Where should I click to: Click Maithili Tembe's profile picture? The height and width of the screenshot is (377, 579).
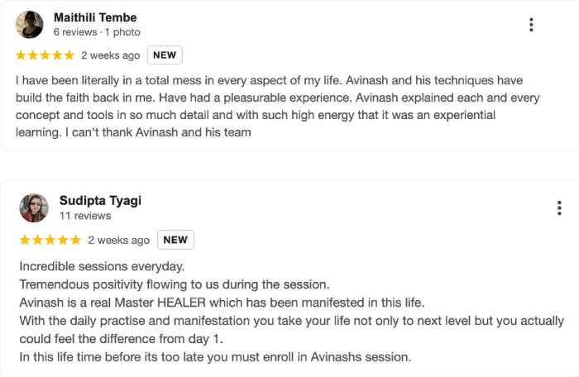[30, 25]
